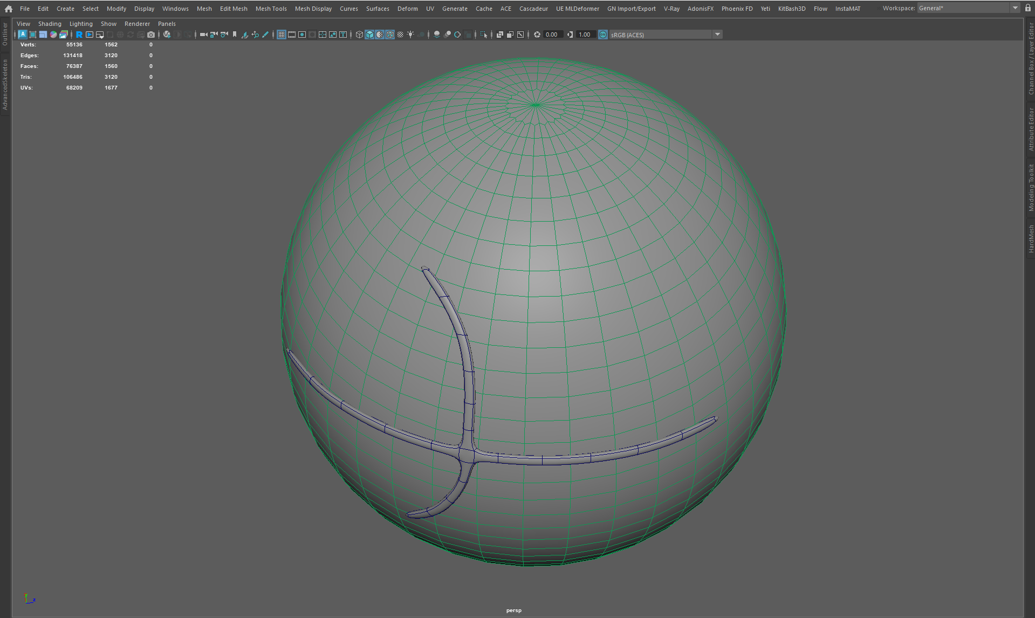Screen dimensions: 1035x618
Task: Open the Mesh Tools menu
Action: pyautogui.click(x=271, y=9)
